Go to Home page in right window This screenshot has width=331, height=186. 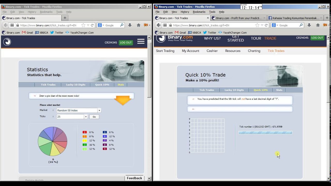pyautogui.click(x=318, y=25)
